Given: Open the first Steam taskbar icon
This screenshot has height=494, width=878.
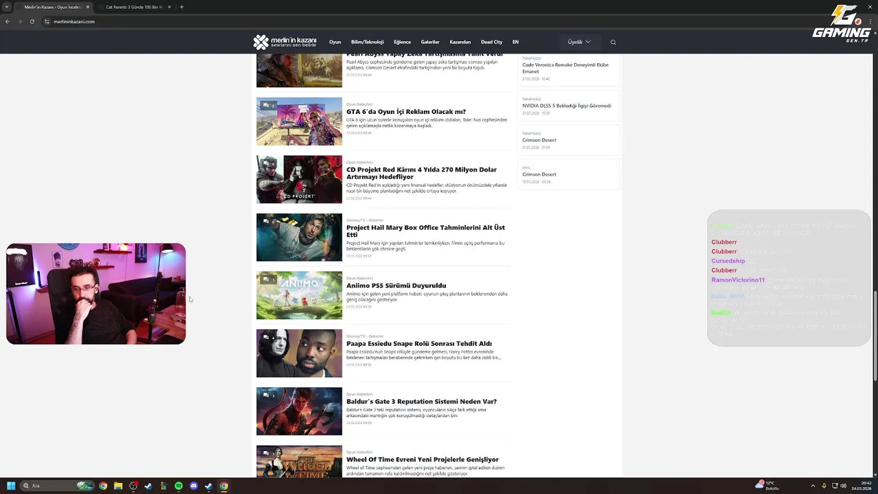Looking at the screenshot, I should click(148, 486).
